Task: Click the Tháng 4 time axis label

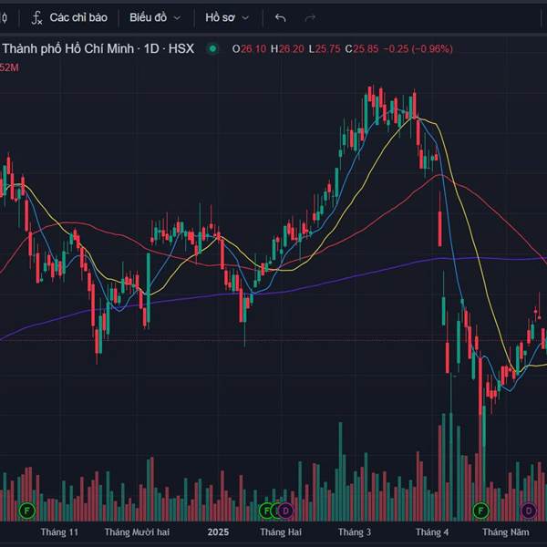Action: point(432,532)
